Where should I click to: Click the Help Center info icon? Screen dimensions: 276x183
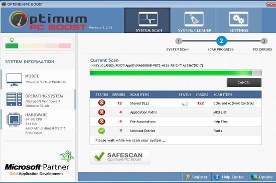[217, 177]
